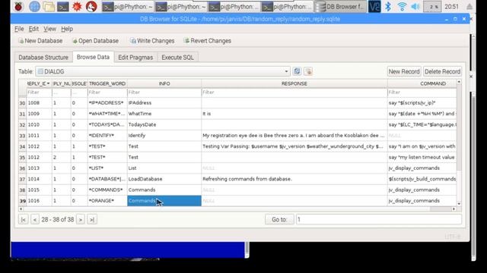Clear all filters icon

pyautogui.click(x=308, y=71)
